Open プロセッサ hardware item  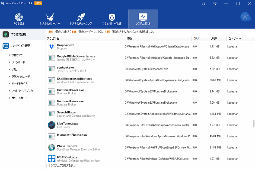click(17, 55)
